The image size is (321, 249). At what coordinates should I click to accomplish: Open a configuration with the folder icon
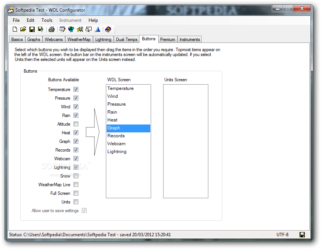pos(23,29)
